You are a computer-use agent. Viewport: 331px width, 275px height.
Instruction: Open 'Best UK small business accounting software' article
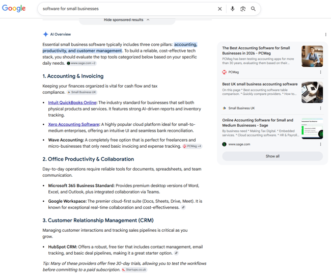click(x=260, y=84)
